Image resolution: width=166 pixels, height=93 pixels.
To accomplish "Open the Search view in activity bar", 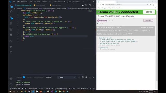I will tap(11, 11).
